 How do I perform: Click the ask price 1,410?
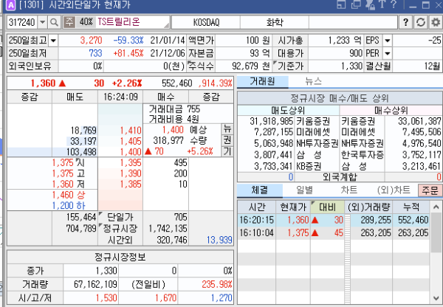pos(131,130)
